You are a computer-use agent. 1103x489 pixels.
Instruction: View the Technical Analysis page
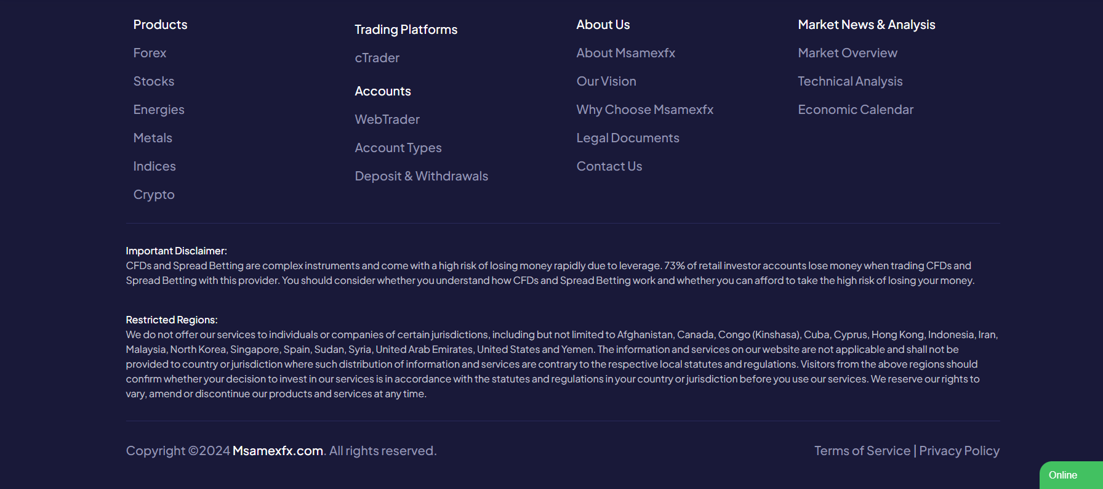click(x=849, y=81)
